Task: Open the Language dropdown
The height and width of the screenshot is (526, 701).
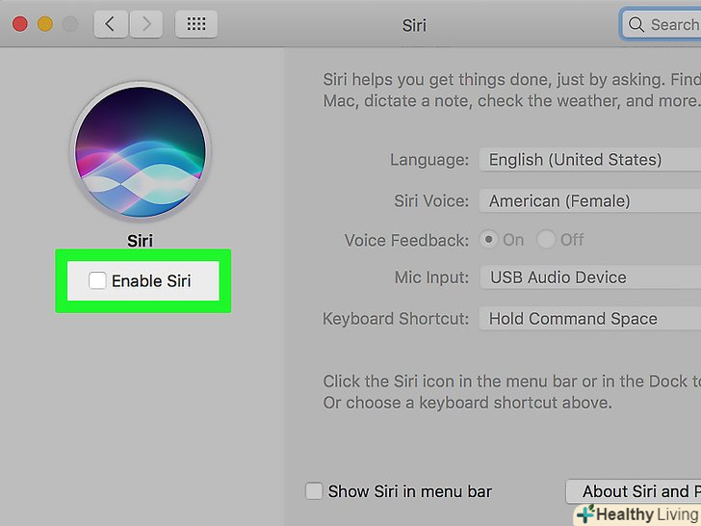Action: pyautogui.click(x=589, y=160)
